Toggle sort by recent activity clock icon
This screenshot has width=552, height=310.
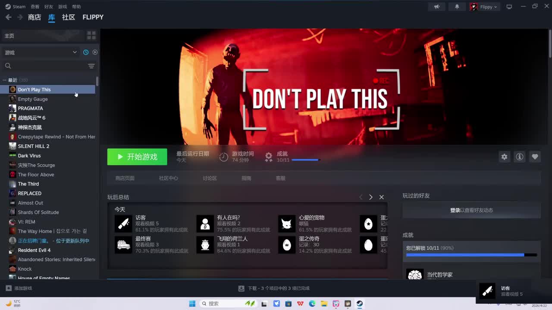tap(86, 52)
